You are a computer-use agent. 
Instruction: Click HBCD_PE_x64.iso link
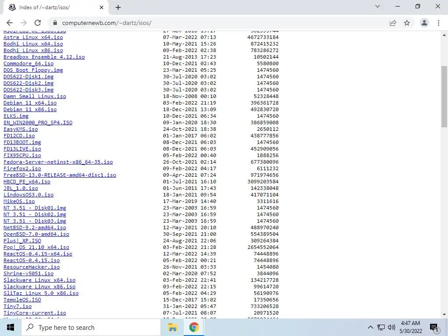tap(27, 182)
